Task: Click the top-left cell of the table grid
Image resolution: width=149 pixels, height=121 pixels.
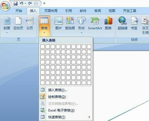Action: pyautogui.click(x=43, y=47)
